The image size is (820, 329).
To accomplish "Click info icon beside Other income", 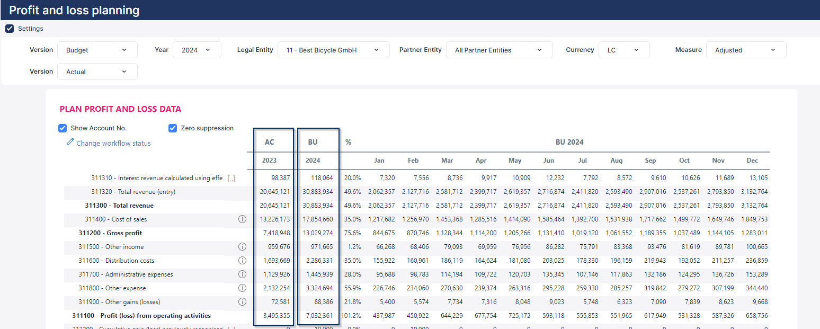I will pos(243,247).
